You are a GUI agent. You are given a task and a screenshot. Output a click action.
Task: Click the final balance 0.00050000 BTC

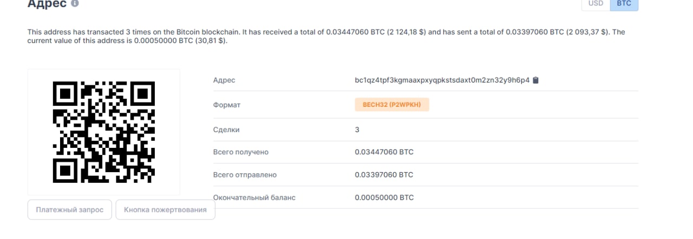pos(384,197)
